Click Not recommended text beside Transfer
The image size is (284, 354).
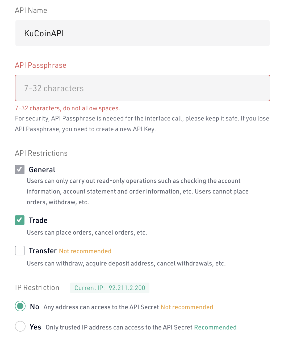85,251
